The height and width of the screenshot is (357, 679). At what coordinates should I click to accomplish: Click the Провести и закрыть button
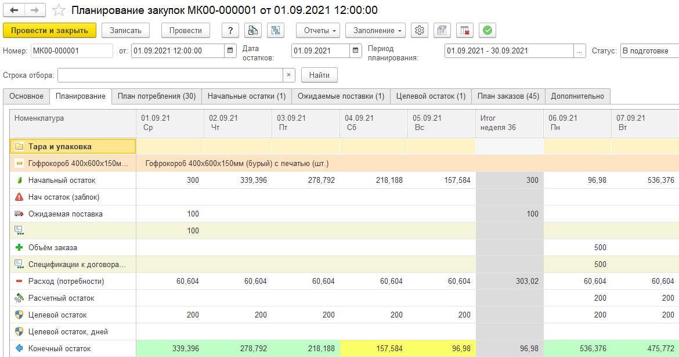49,30
